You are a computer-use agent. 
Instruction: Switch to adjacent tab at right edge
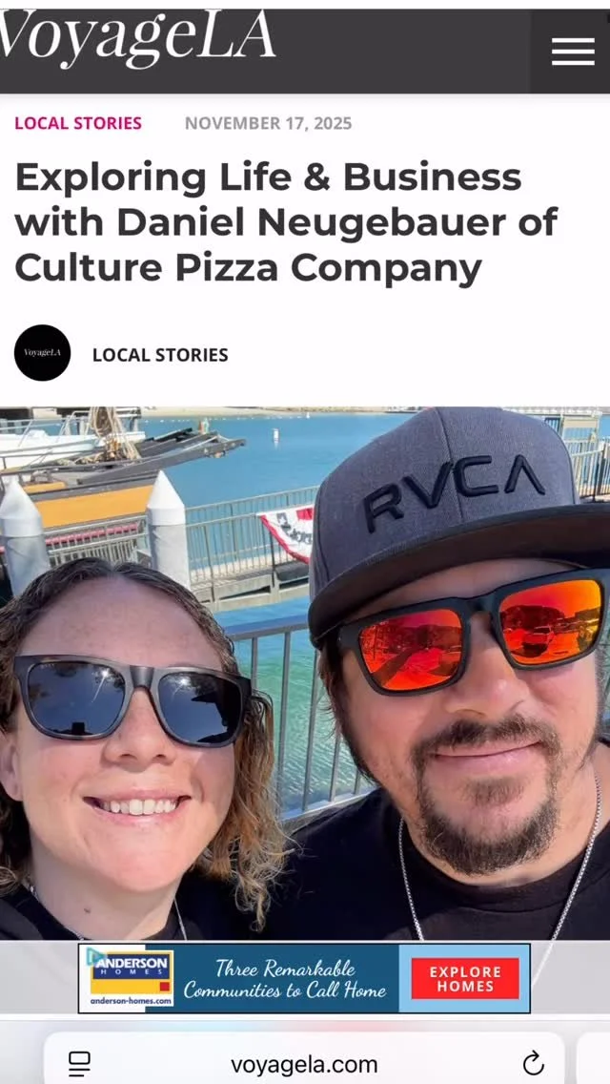(594, 1058)
